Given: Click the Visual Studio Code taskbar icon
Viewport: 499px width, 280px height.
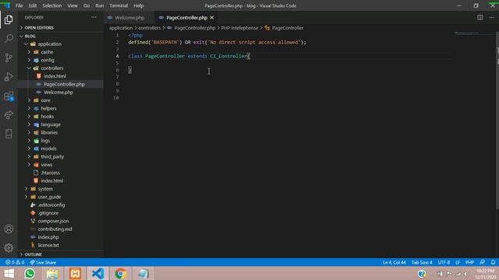Looking at the screenshot, I should point(97,273).
